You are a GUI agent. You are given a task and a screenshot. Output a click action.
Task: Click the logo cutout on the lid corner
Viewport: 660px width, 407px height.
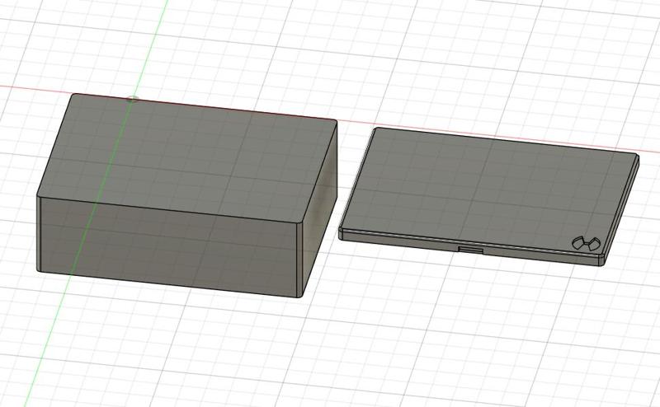(586, 243)
